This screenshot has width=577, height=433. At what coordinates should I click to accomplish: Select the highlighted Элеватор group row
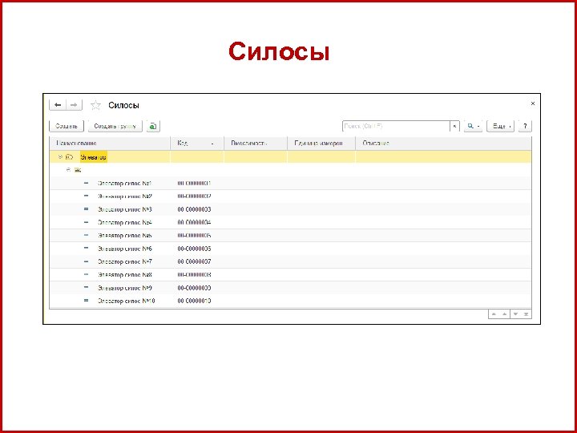(290, 157)
